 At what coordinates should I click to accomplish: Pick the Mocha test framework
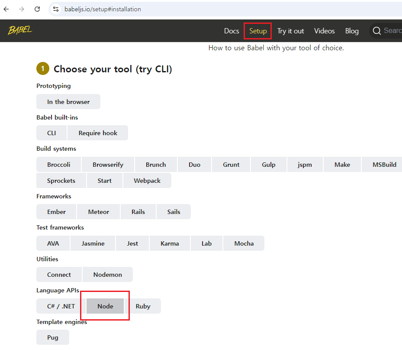[x=244, y=243]
